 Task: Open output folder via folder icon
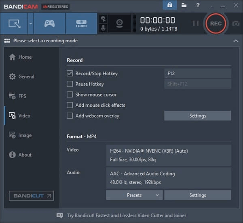tap(184, 6)
